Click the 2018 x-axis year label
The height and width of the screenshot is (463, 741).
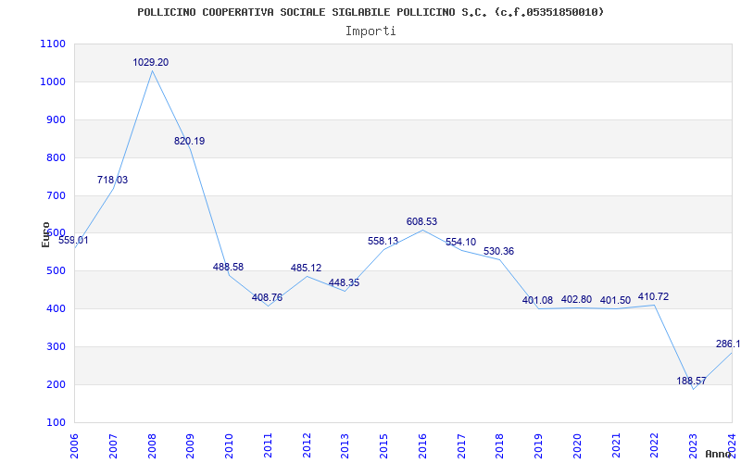click(x=500, y=444)
